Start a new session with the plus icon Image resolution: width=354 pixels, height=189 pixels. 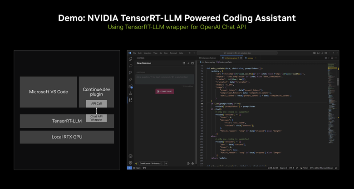point(188,63)
